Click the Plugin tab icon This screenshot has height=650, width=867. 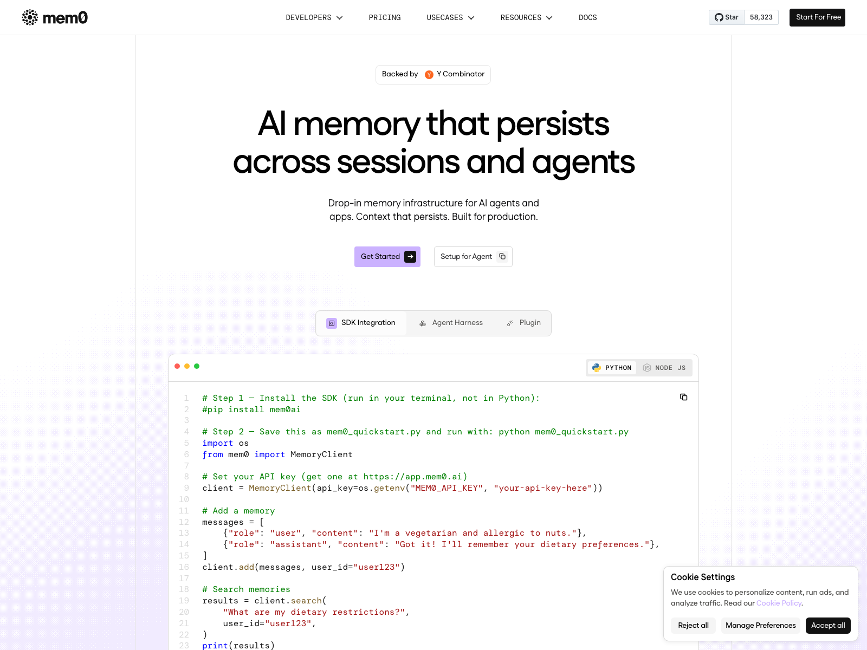click(510, 323)
